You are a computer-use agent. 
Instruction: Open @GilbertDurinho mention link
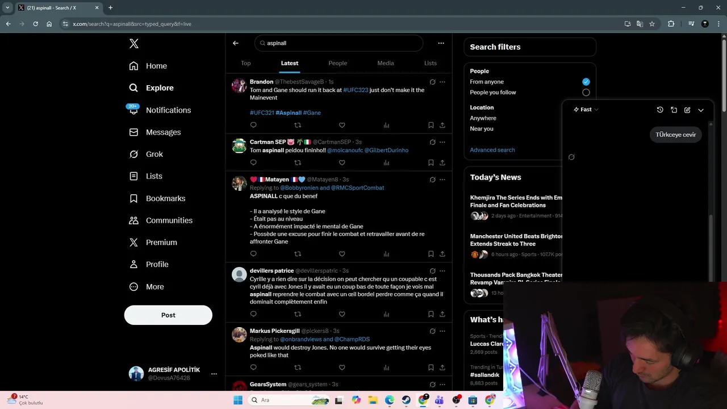coord(386,151)
